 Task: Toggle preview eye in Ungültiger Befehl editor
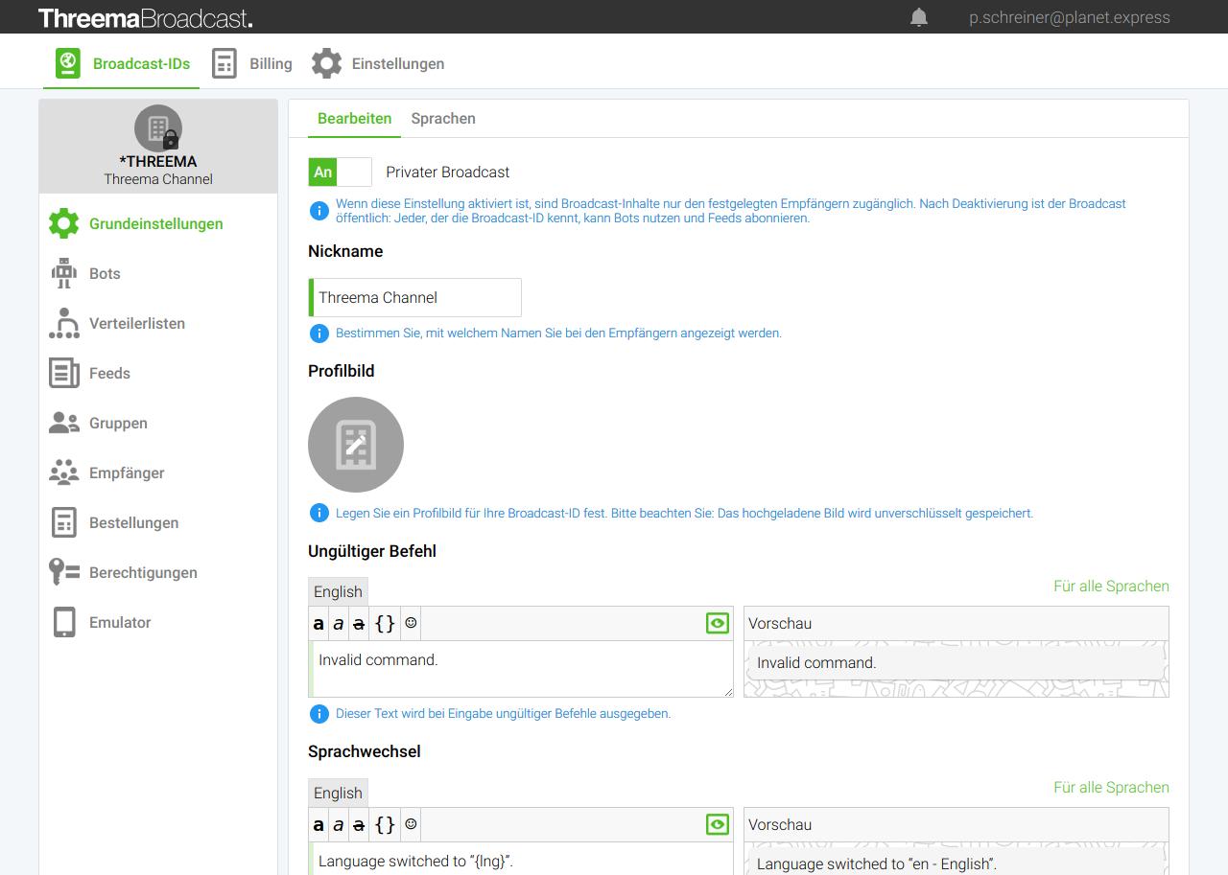pos(718,623)
